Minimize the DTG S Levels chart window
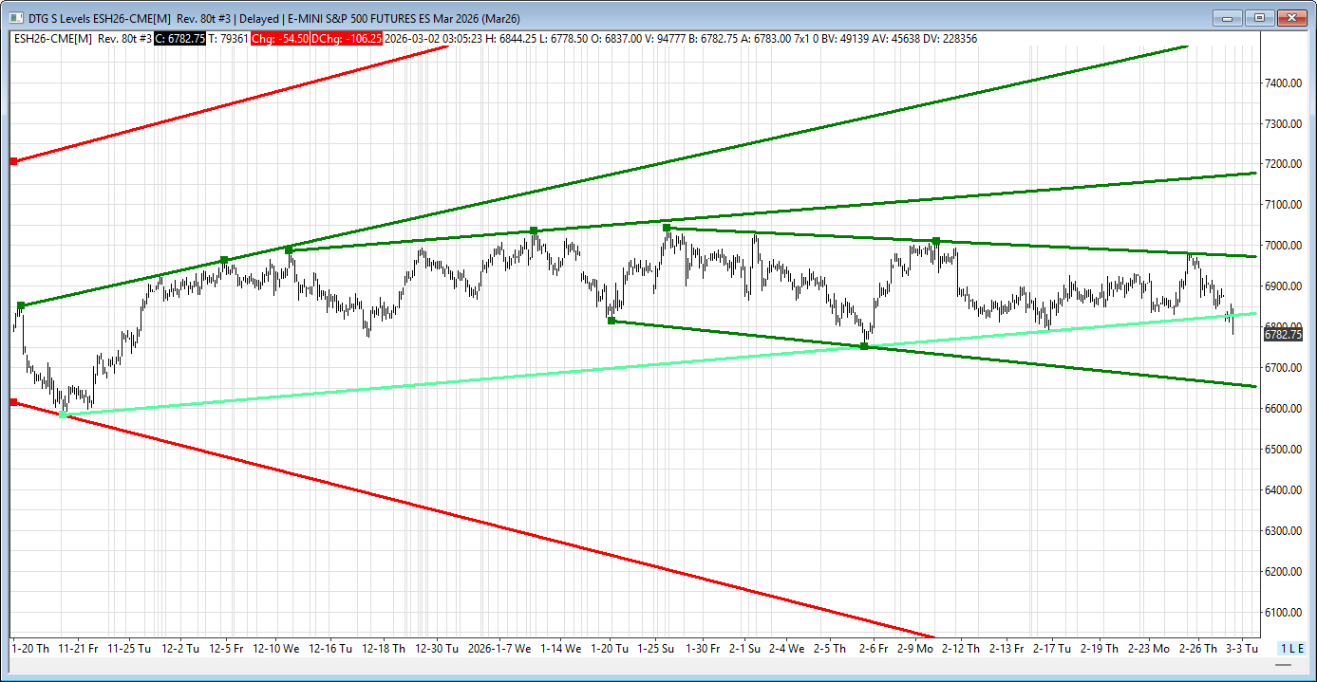1317x682 pixels. pos(1227,17)
